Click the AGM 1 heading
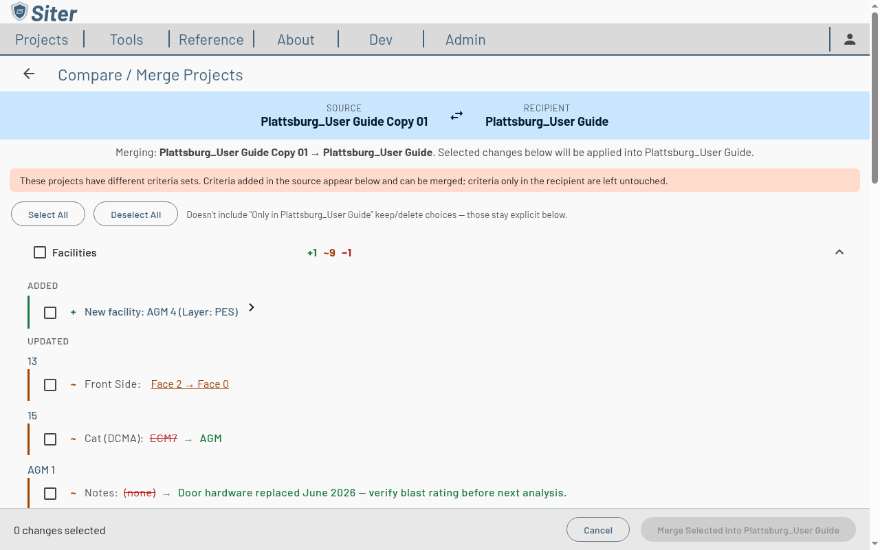This screenshot has height=550, width=880. (41, 470)
